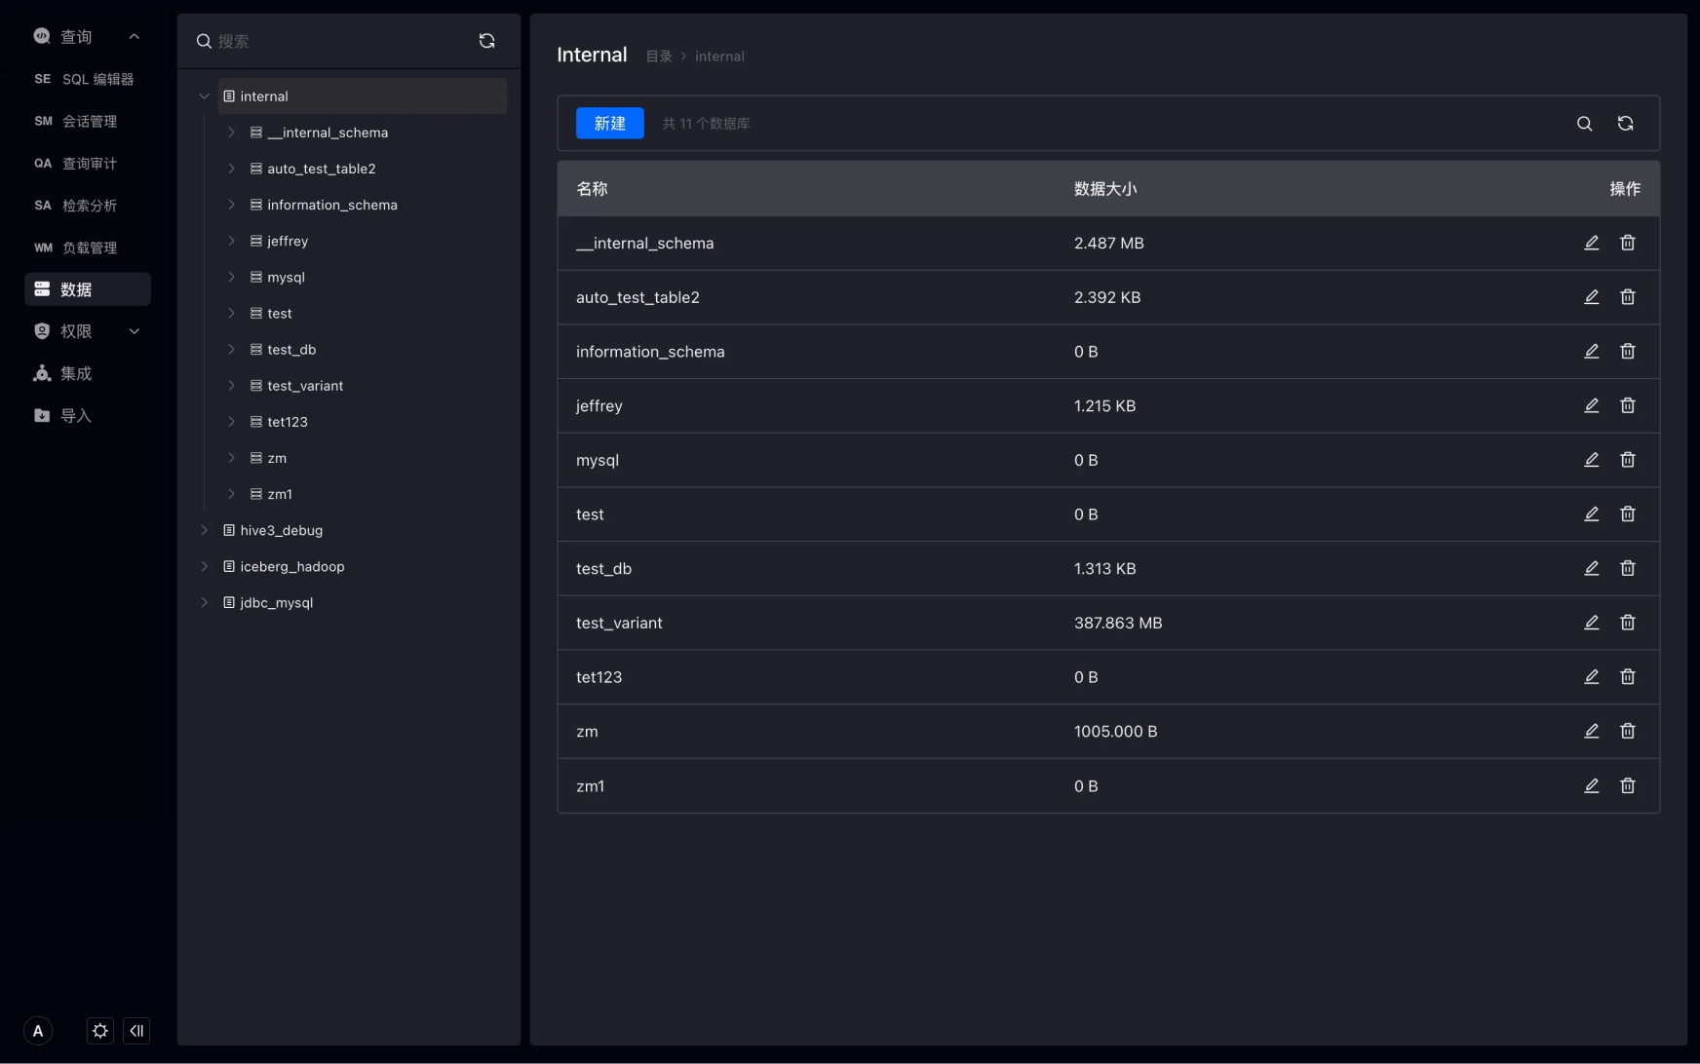This screenshot has height=1064, width=1700.
Task: Click edit icon for __internal_schema row
Action: (x=1592, y=243)
